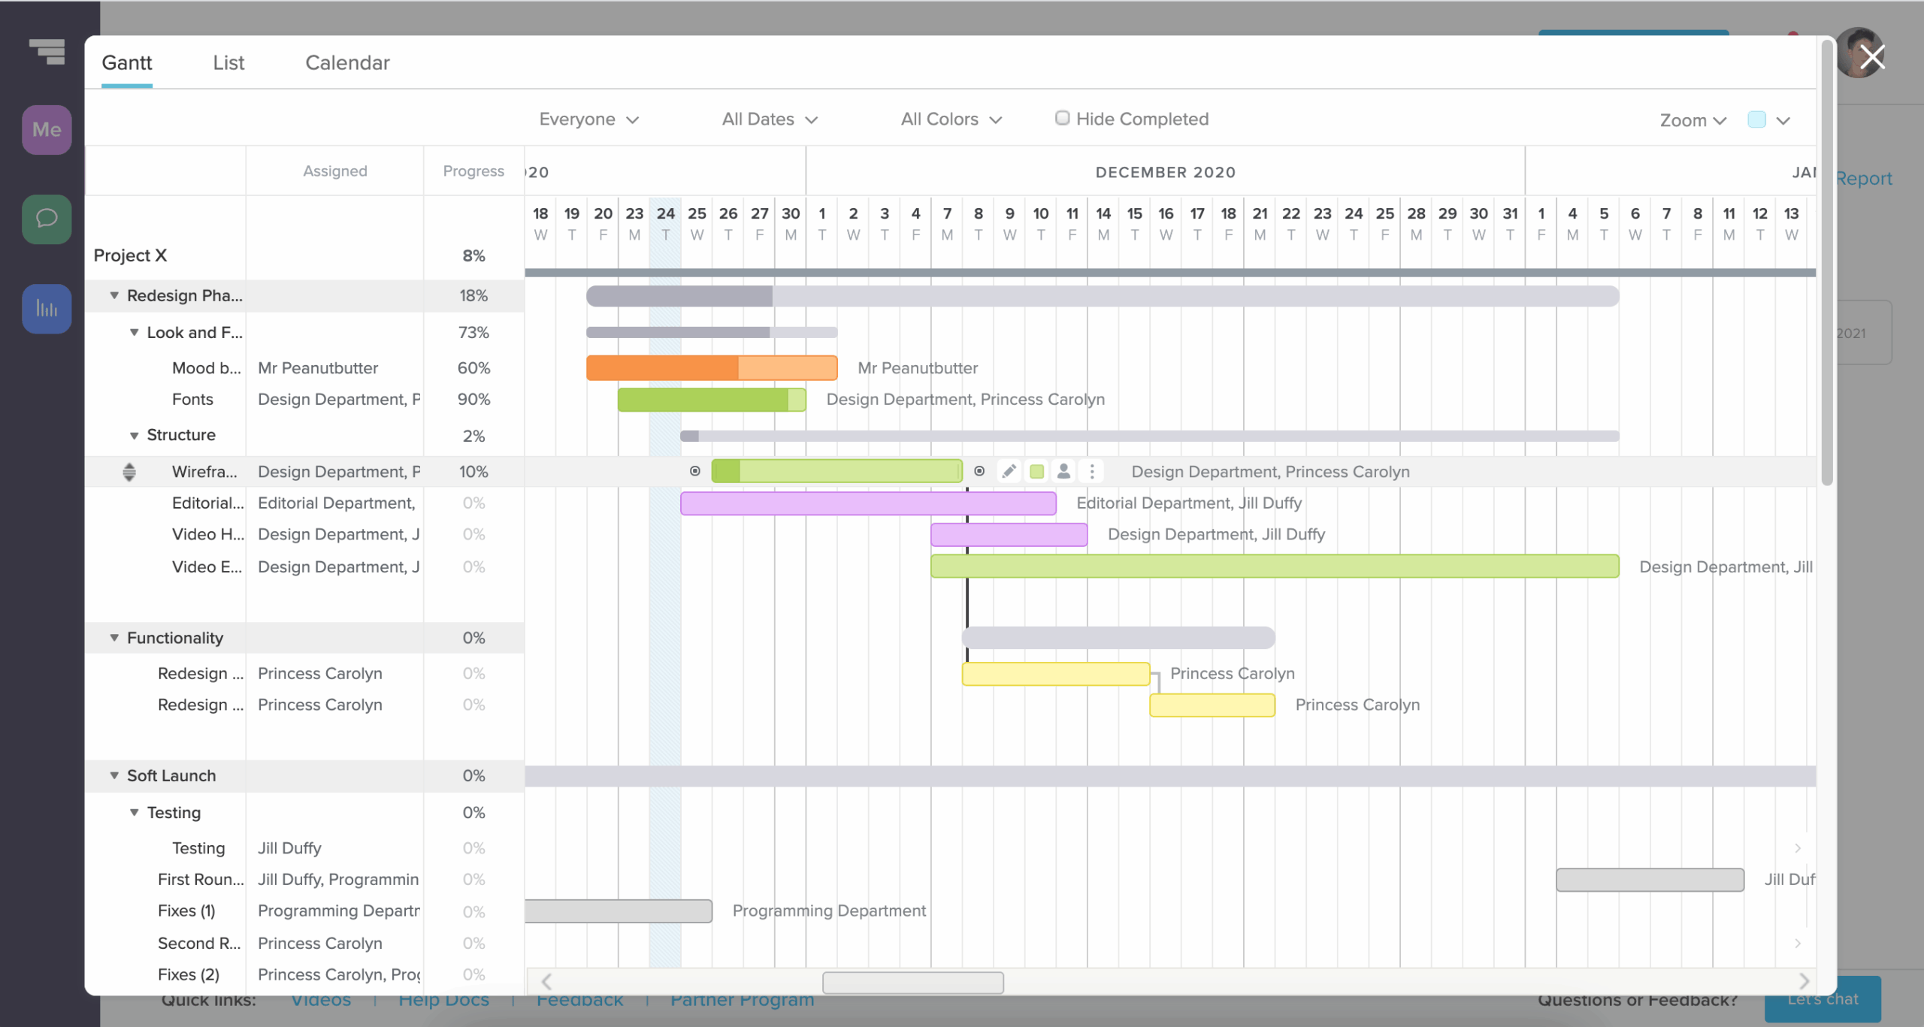Click the drag handle beside the Wireframe task
Image resolution: width=1924 pixels, height=1027 pixels.
(x=129, y=471)
